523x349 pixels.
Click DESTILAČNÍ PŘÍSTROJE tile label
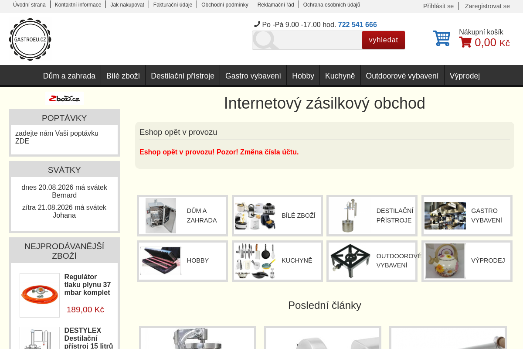(395, 216)
